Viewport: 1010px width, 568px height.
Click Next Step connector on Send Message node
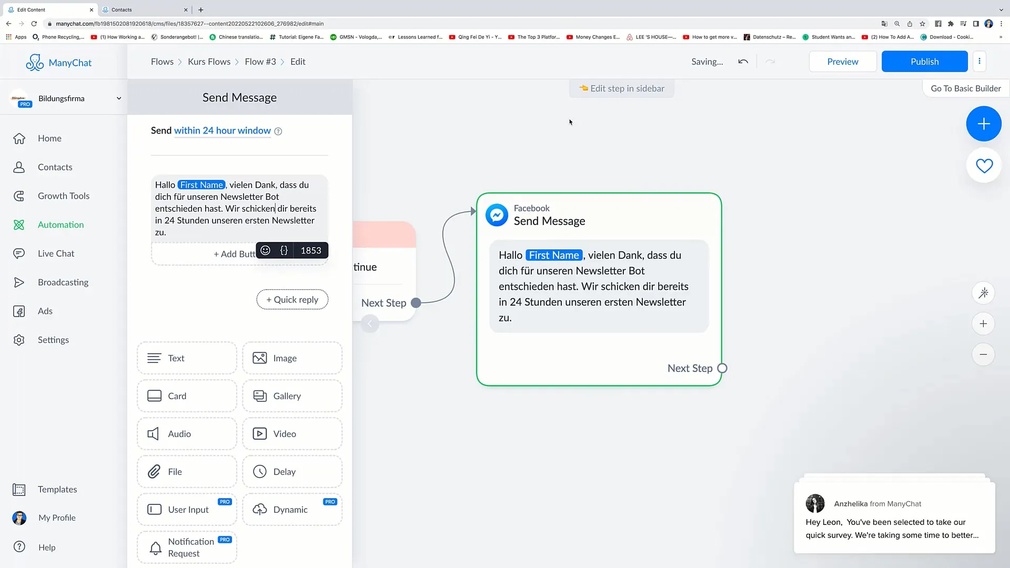[722, 368]
